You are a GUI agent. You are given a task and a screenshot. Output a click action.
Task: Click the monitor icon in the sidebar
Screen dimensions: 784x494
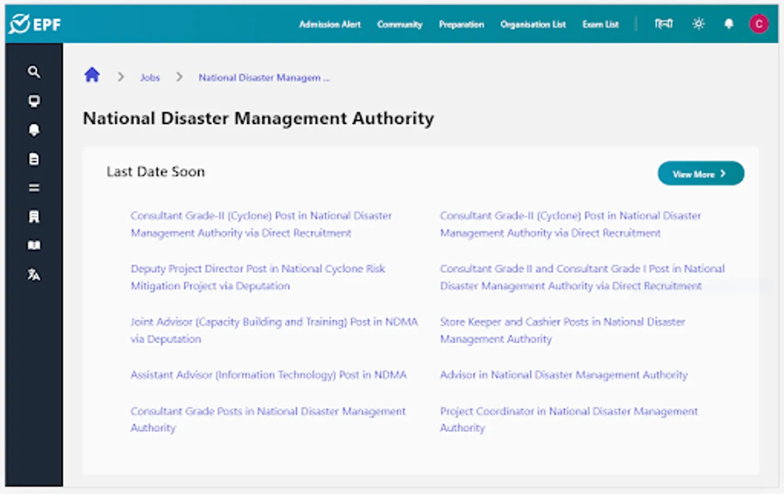34,101
